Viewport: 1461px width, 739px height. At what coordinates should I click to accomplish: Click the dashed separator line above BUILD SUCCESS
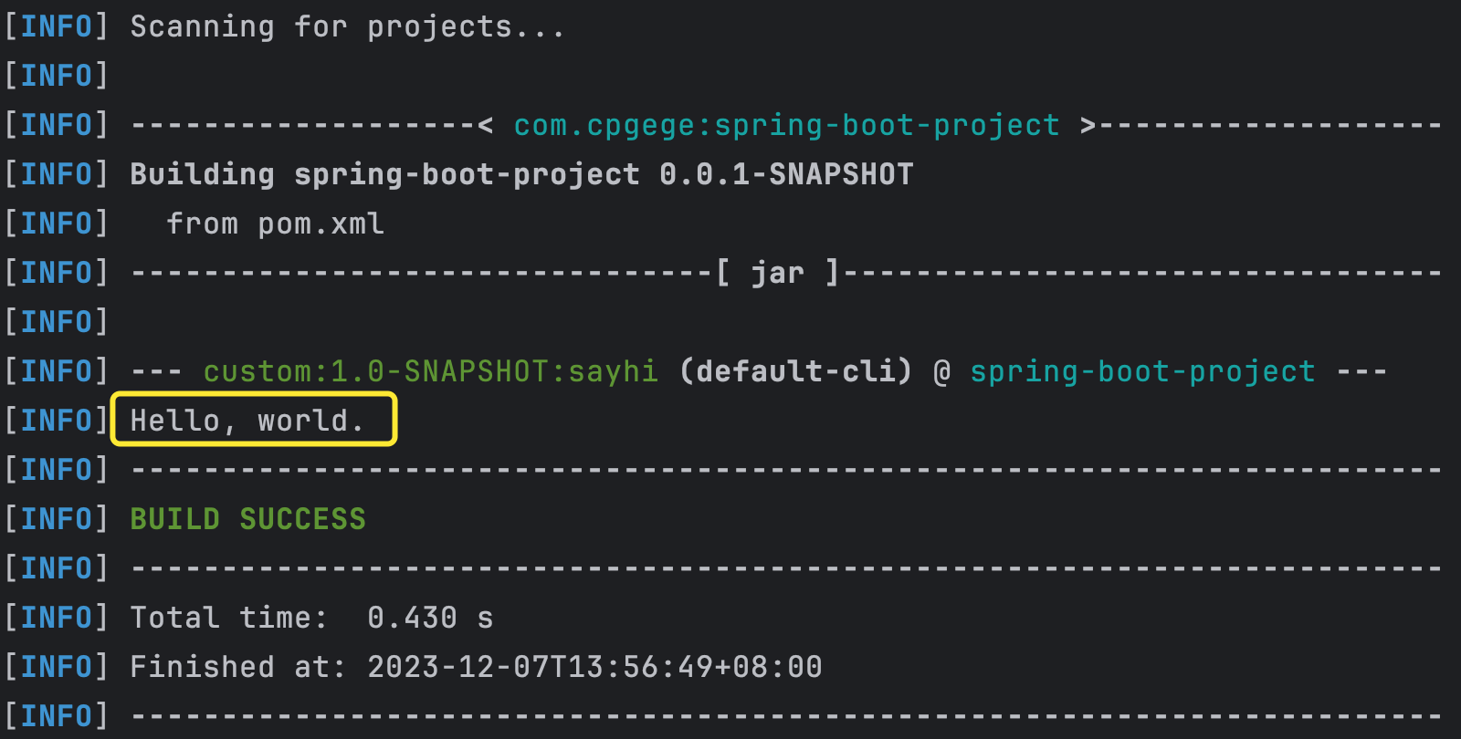pos(786,471)
